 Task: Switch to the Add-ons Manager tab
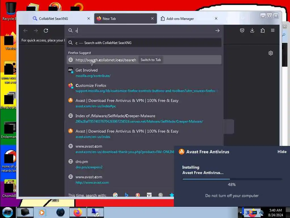click(189, 18)
